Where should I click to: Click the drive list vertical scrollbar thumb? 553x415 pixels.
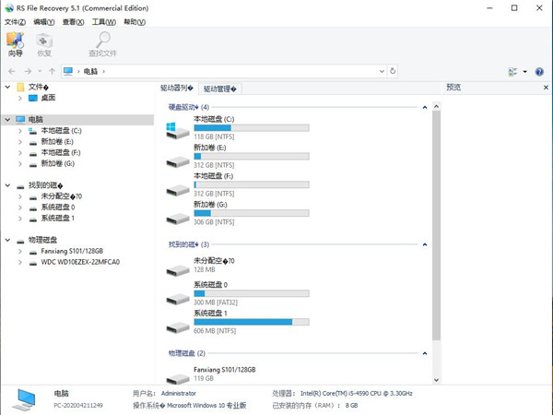pos(436,226)
